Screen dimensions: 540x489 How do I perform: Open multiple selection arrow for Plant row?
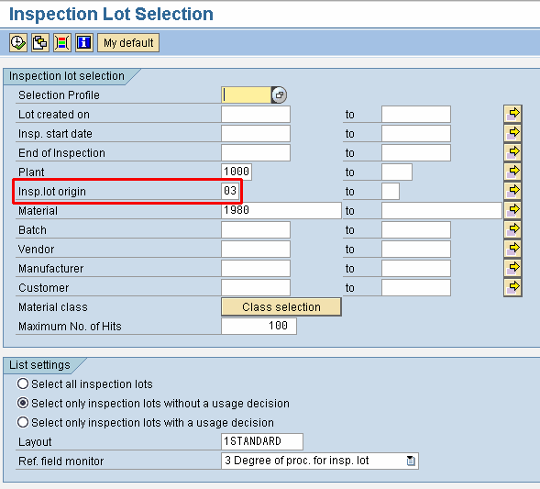tap(512, 172)
